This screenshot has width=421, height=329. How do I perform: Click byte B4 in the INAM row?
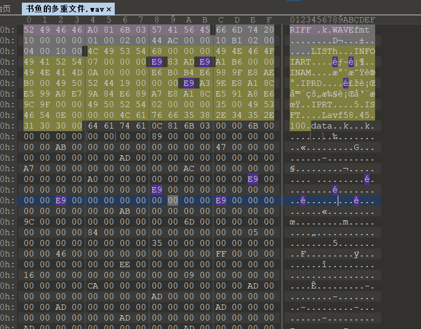189,73
